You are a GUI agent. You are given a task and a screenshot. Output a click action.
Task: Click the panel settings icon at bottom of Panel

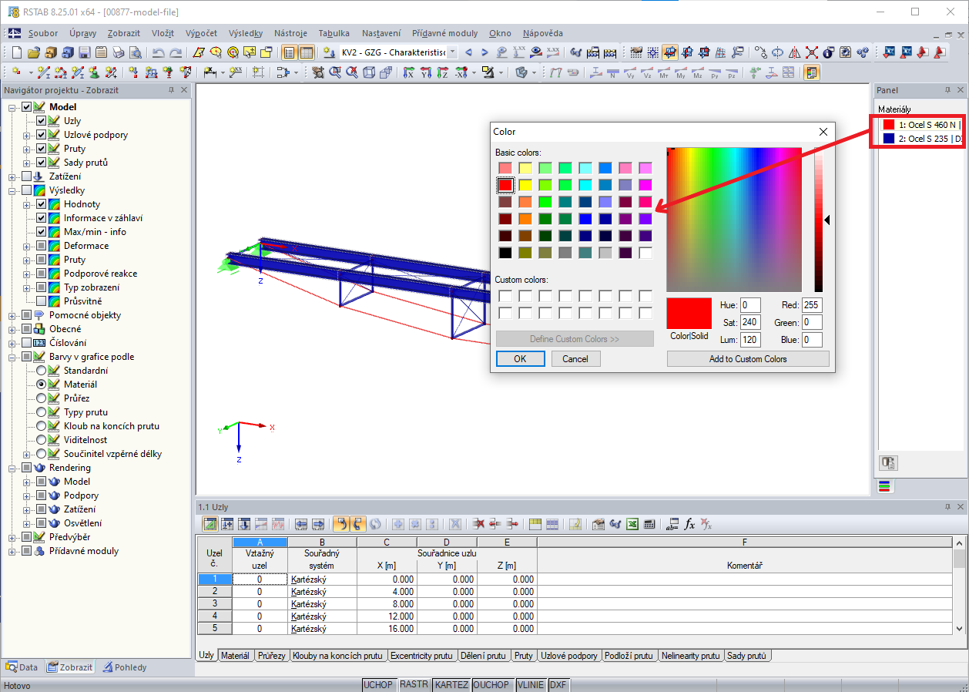tap(888, 463)
